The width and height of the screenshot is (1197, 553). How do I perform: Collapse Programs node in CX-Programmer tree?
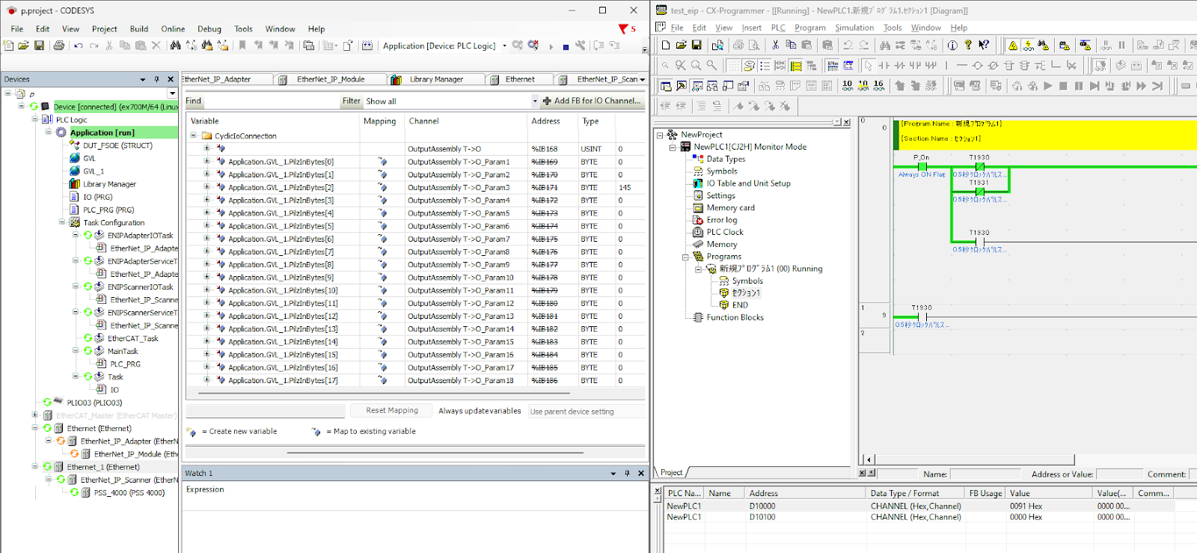[685, 257]
